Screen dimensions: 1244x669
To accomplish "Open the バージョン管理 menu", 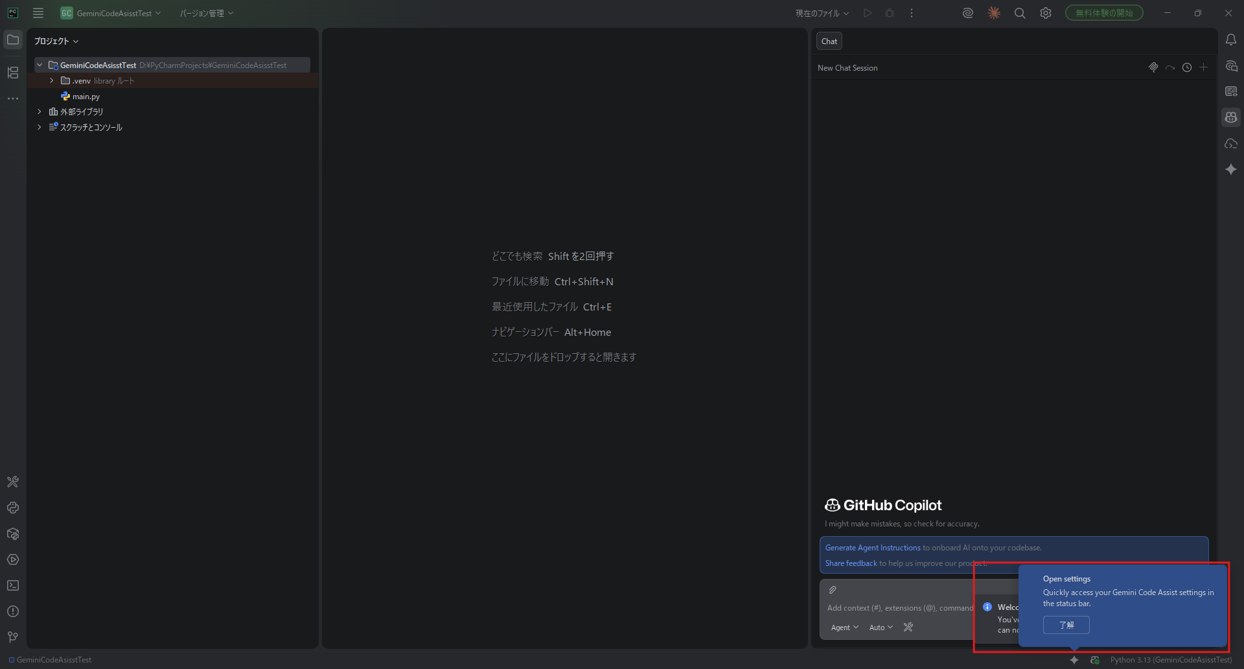I will coord(206,13).
